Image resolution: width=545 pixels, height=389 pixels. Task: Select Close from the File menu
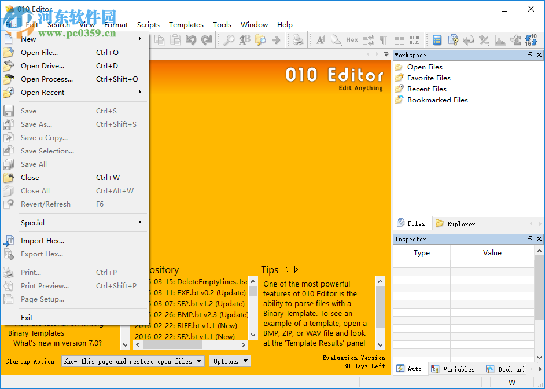tap(75, 178)
